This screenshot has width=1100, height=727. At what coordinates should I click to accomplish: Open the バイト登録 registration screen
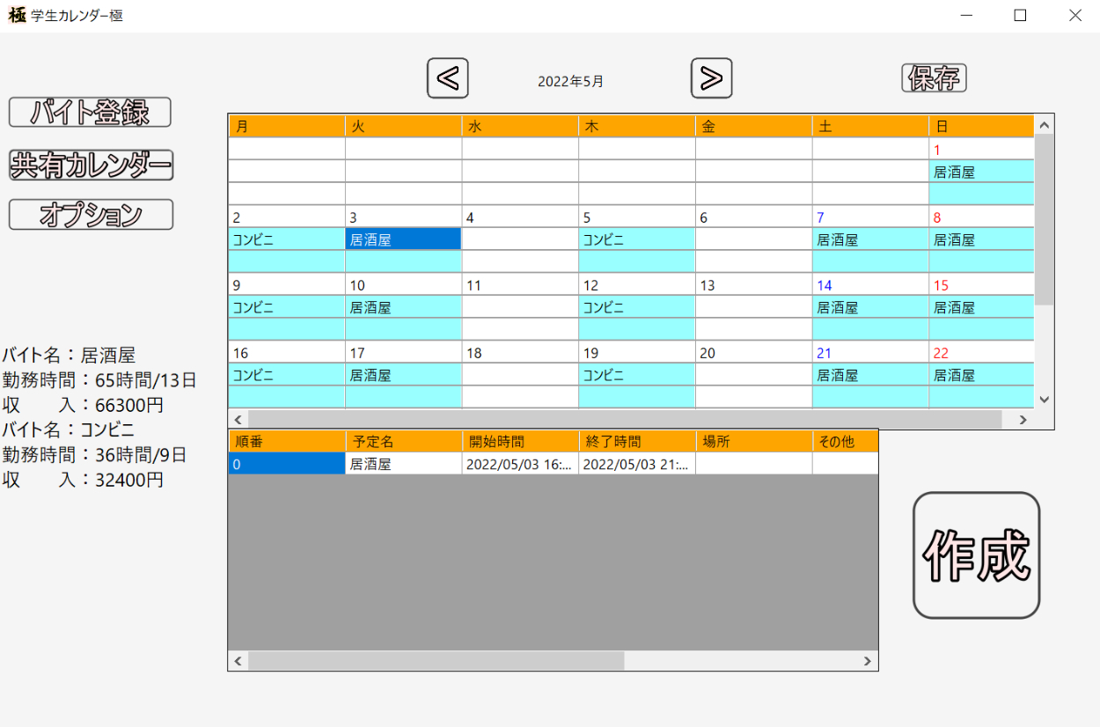[x=90, y=112]
